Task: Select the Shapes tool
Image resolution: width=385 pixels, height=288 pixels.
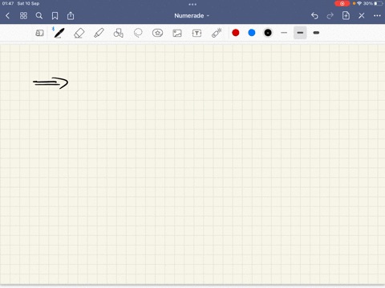Action: pos(119,33)
